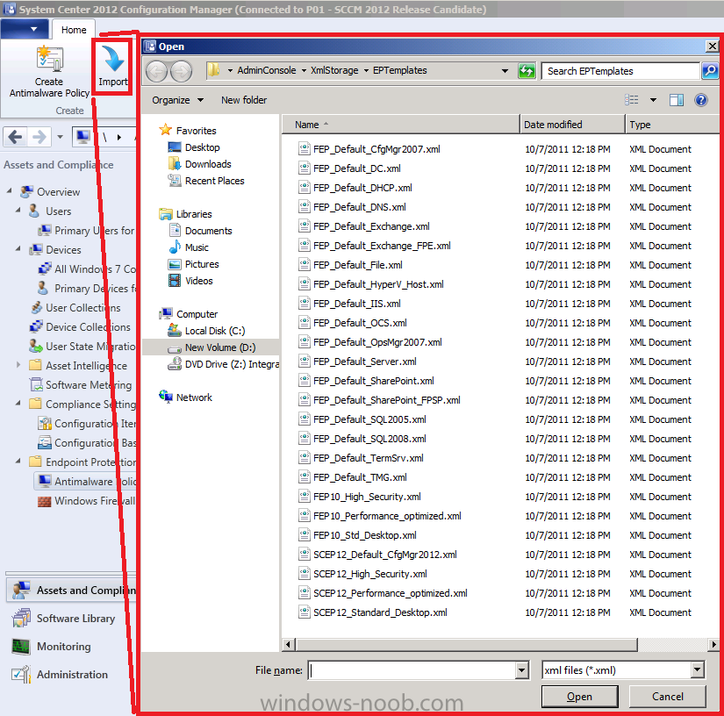
Task: Click the scrollbar left arrow
Action: click(288, 644)
